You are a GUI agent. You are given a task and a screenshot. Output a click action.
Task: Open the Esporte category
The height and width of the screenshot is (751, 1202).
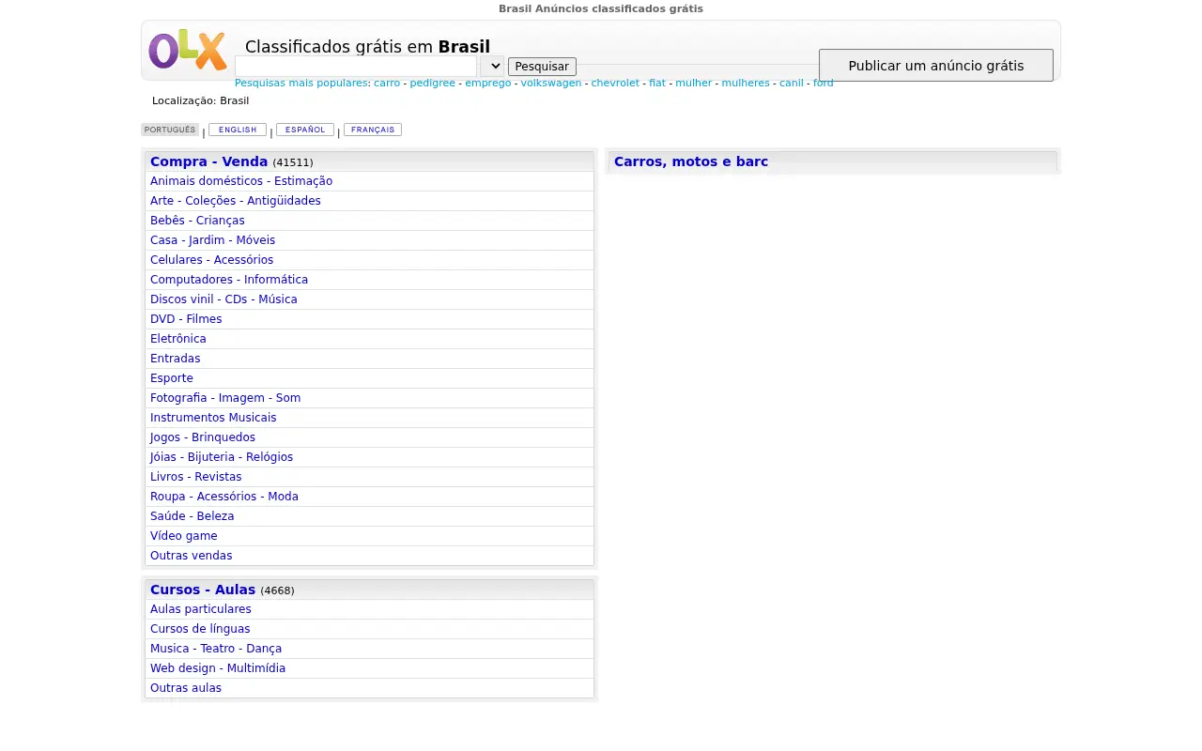click(x=172, y=378)
